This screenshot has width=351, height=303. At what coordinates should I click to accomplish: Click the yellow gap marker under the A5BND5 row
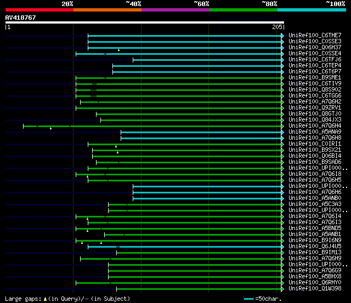88,231
